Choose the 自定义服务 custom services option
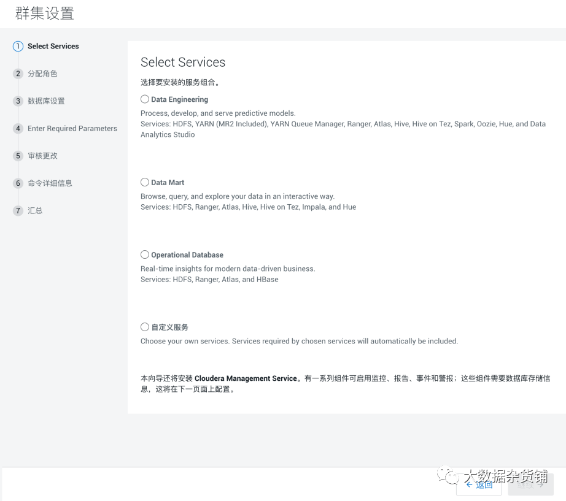Screen dimensions: 566x501 (x=145, y=327)
